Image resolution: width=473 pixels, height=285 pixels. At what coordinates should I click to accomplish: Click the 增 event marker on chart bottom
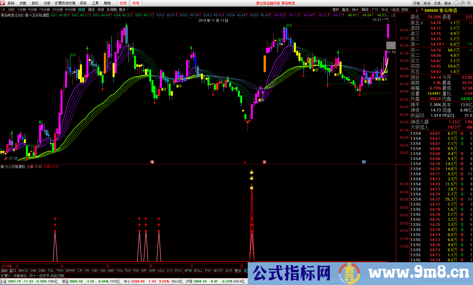tap(152, 162)
